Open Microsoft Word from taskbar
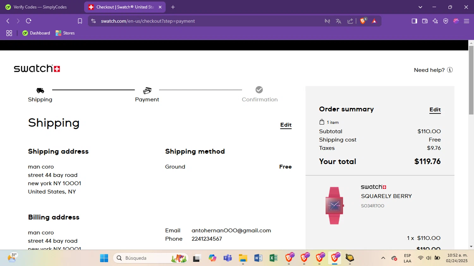Screen dimensions: 474x266 coord(258,258)
